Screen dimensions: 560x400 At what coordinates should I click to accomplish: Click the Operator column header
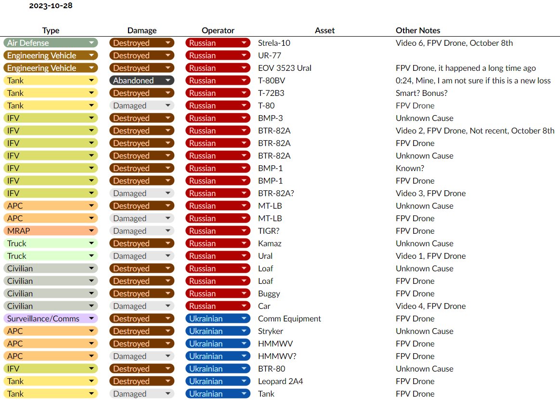click(218, 30)
